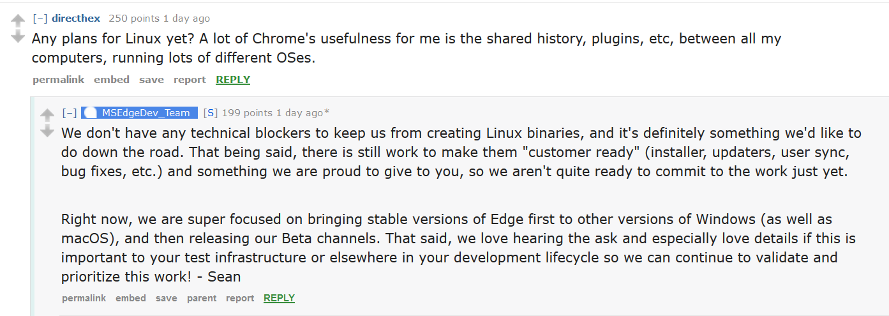Collapse directhex's comment thread
Image resolution: width=889 pixels, height=316 pixels.
pyautogui.click(x=40, y=19)
